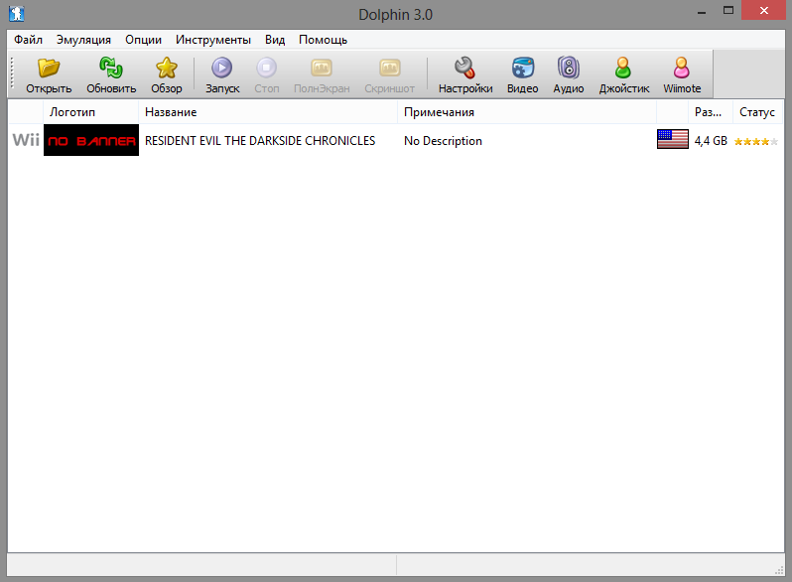Click the Стоп toolbar button

pyautogui.click(x=267, y=74)
